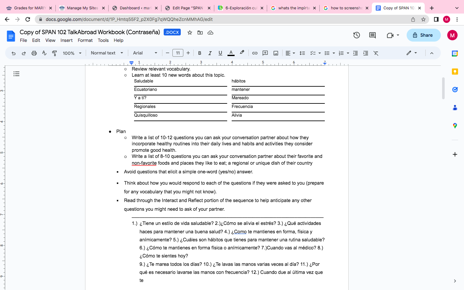Decrease the paragraph indent
464x290 pixels.
355,53
